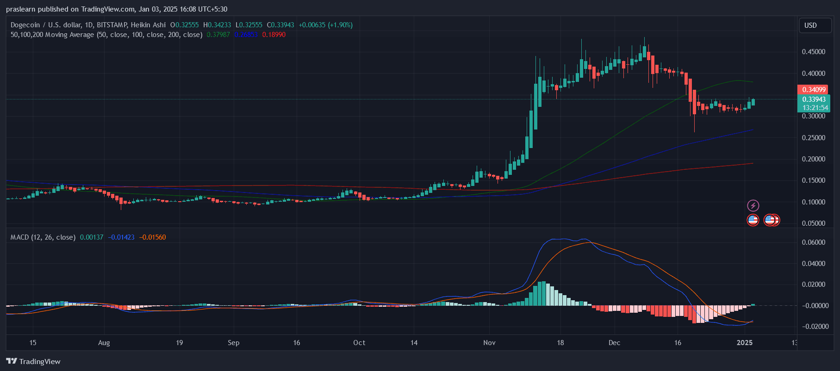This screenshot has width=840, height=371.
Task: Click the Nov label on the time axis
Action: pyautogui.click(x=489, y=343)
